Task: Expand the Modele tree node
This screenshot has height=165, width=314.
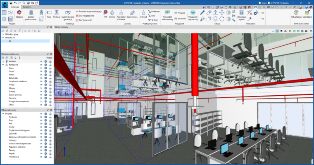Action: tap(3, 61)
